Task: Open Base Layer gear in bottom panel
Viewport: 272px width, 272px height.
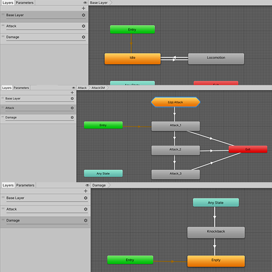Action: tap(86, 198)
